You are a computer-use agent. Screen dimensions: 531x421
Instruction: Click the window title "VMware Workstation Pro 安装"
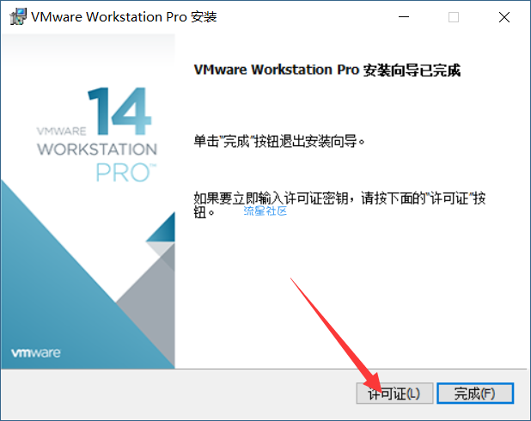click(124, 17)
